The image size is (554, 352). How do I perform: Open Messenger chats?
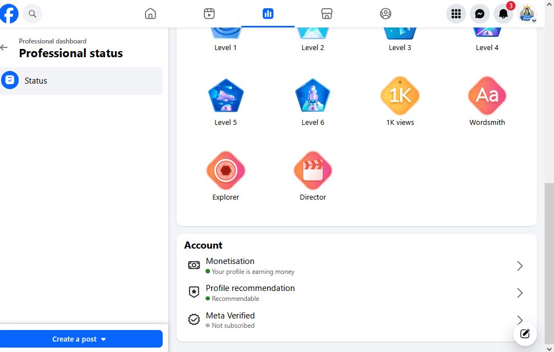click(480, 14)
